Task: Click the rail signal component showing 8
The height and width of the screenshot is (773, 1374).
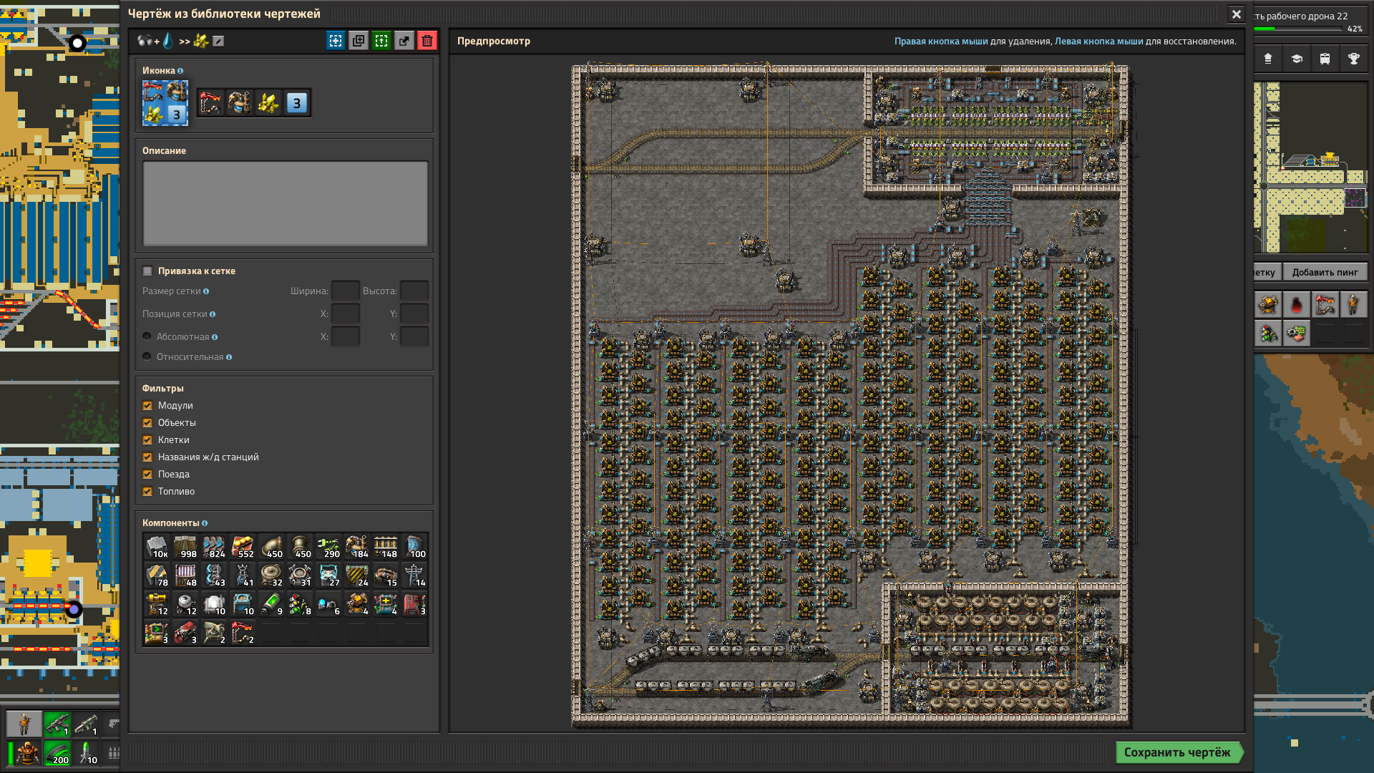Action: [x=300, y=604]
